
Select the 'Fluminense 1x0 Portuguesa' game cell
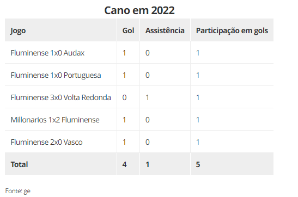56,75
